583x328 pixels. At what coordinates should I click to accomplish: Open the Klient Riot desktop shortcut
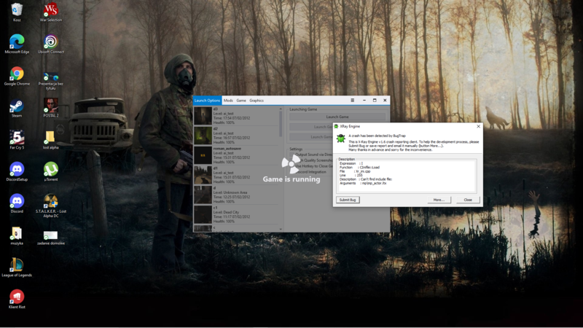tap(17, 300)
